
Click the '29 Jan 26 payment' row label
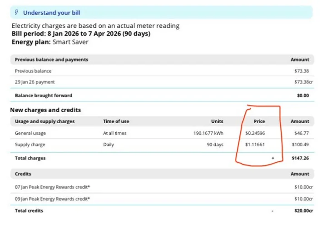click(x=35, y=82)
